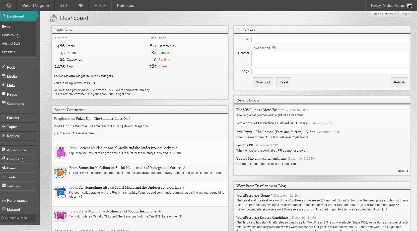Select Home in Dashboard submenu

click(x=6, y=27)
